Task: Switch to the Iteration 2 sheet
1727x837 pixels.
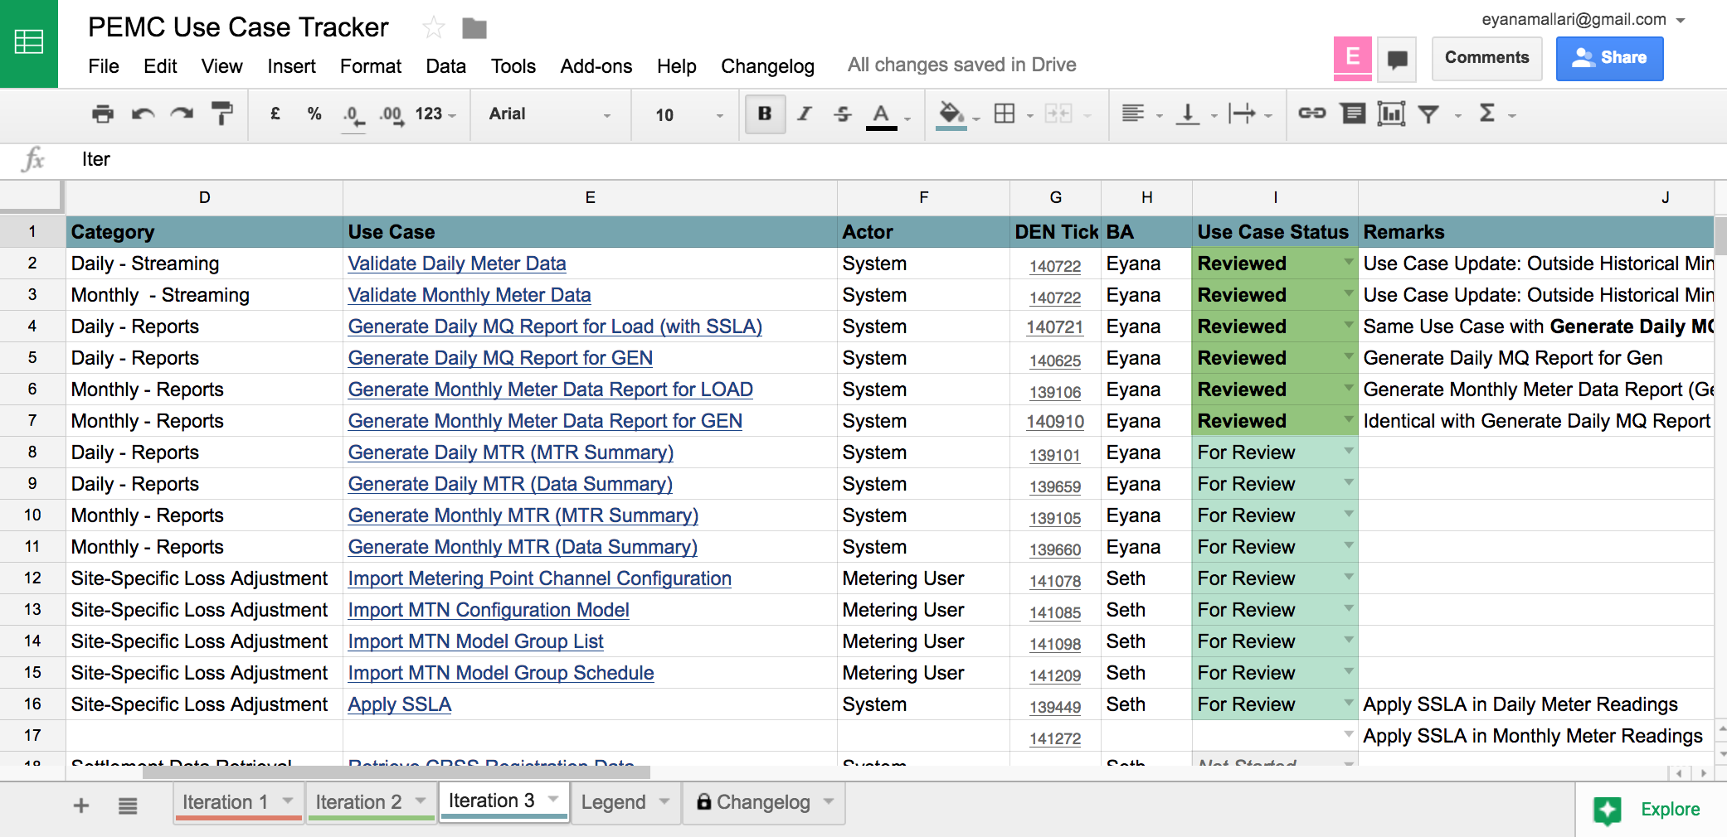Action: [358, 802]
